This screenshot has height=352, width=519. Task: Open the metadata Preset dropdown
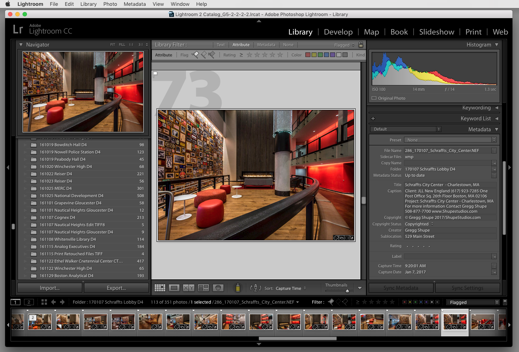450,140
